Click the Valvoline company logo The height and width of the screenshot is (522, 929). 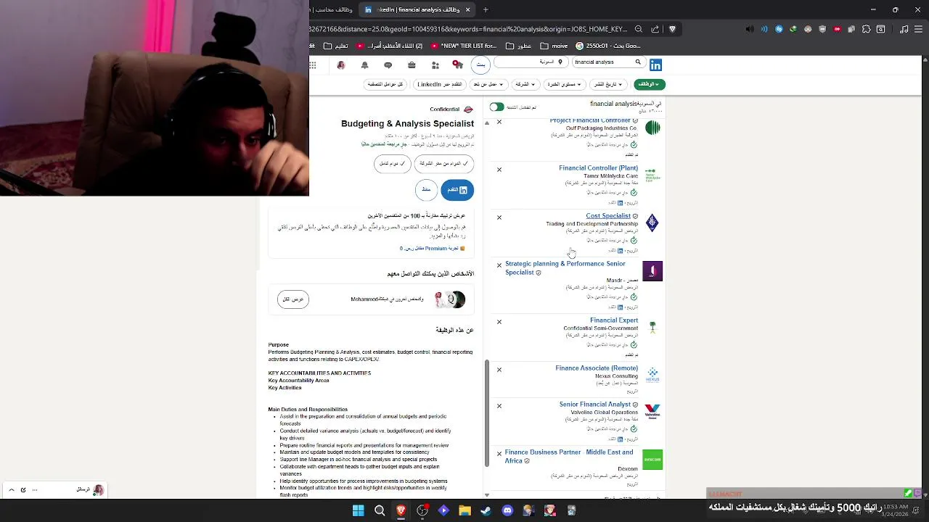pyautogui.click(x=652, y=411)
